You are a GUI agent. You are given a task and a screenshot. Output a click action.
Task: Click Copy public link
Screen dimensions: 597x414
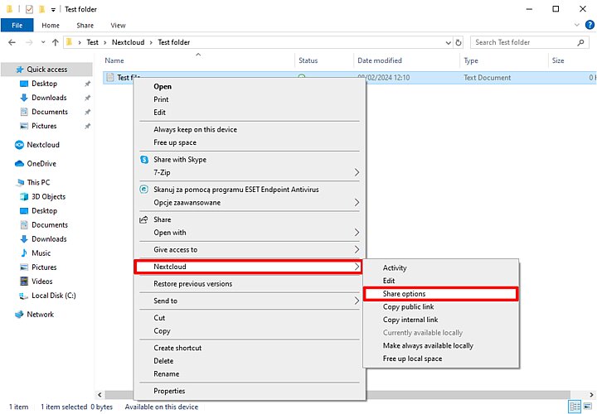(x=441, y=307)
